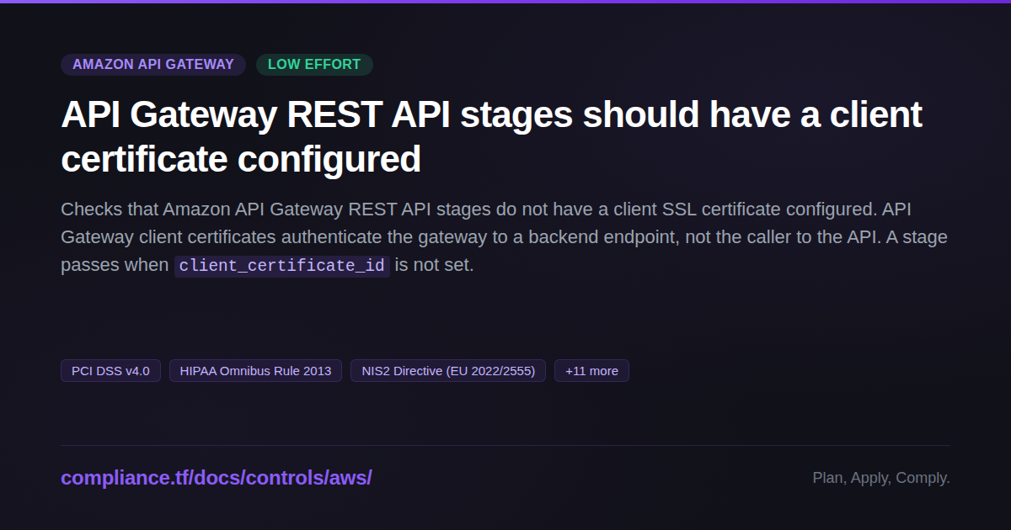This screenshot has height=530, width=1011.
Task: Expand the +11 more frameworks tag
Action: tap(591, 371)
